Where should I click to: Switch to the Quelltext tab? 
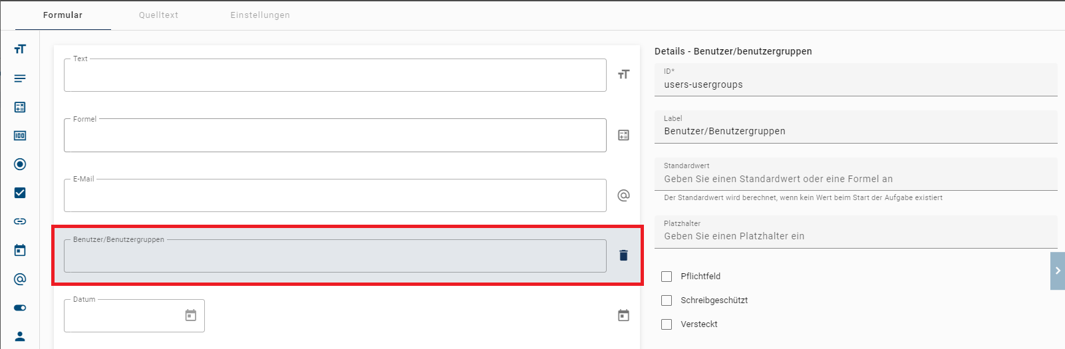[158, 15]
